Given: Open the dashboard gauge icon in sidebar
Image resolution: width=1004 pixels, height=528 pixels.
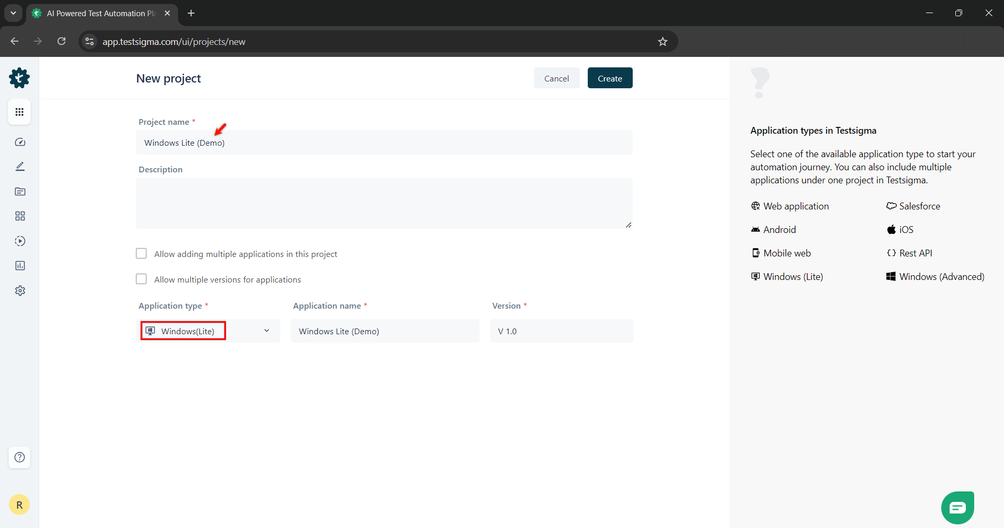Looking at the screenshot, I should (x=20, y=142).
